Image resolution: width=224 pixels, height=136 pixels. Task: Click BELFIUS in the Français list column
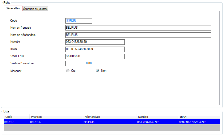tap(36, 122)
